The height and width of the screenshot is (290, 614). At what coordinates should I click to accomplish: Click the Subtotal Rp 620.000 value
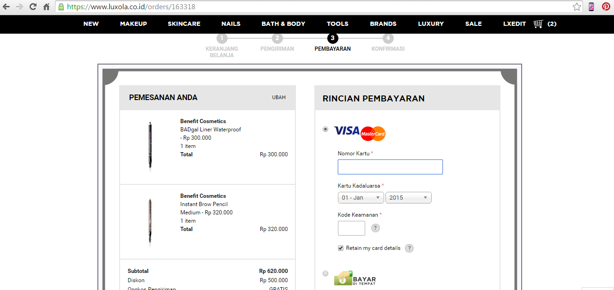click(x=273, y=271)
